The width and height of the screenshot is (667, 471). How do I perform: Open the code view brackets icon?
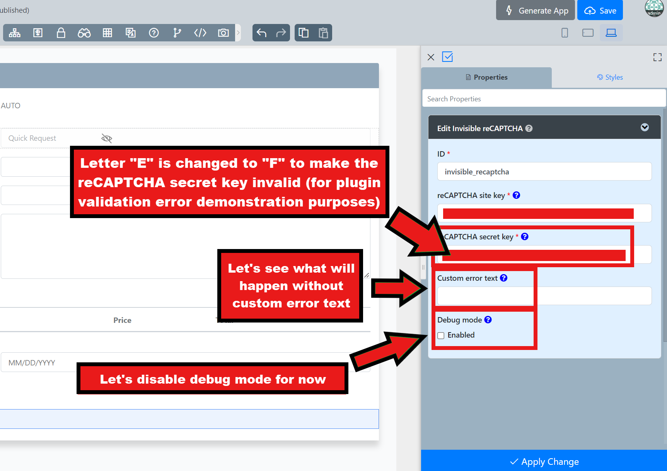(200, 33)
